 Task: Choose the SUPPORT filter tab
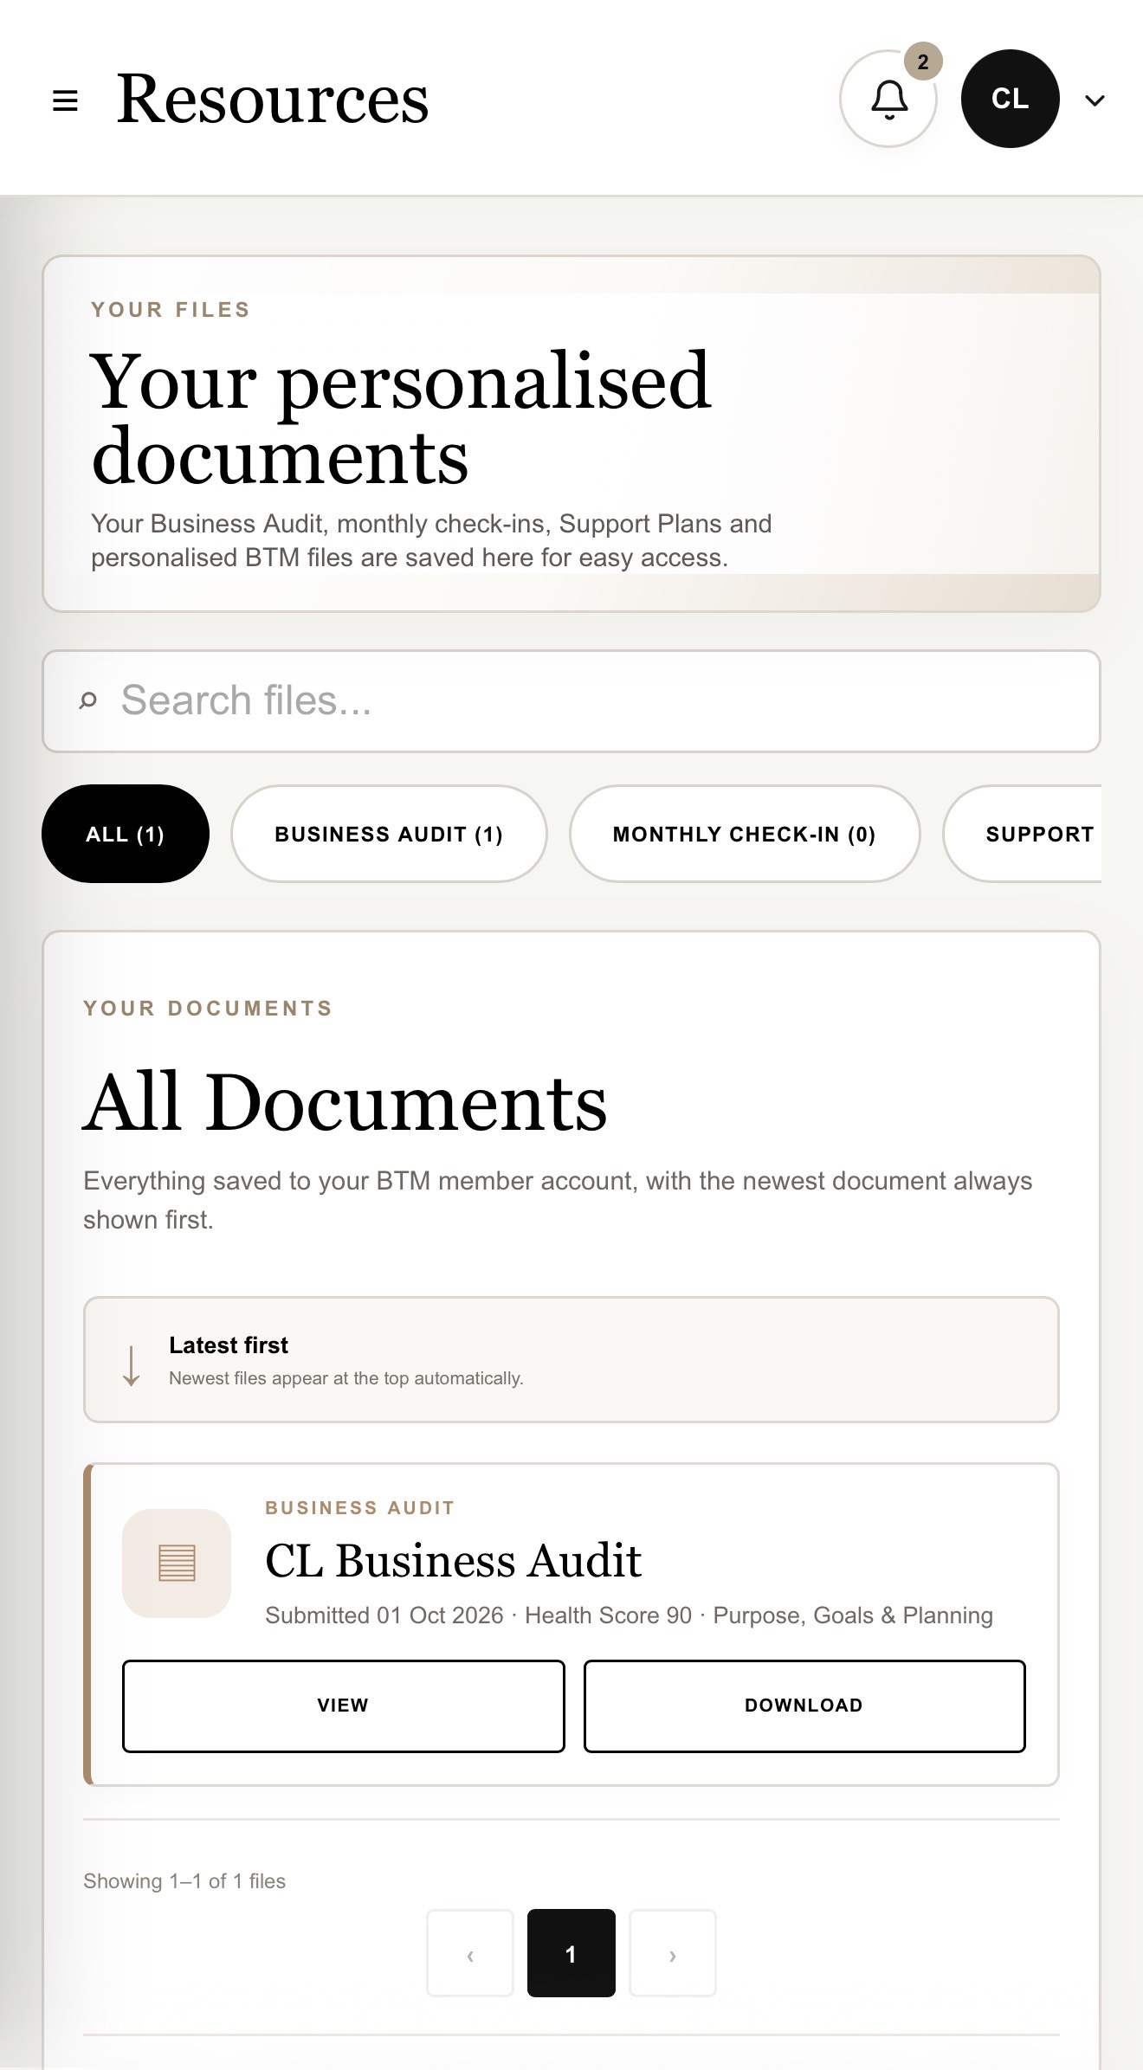click(x=1023, y=834)
